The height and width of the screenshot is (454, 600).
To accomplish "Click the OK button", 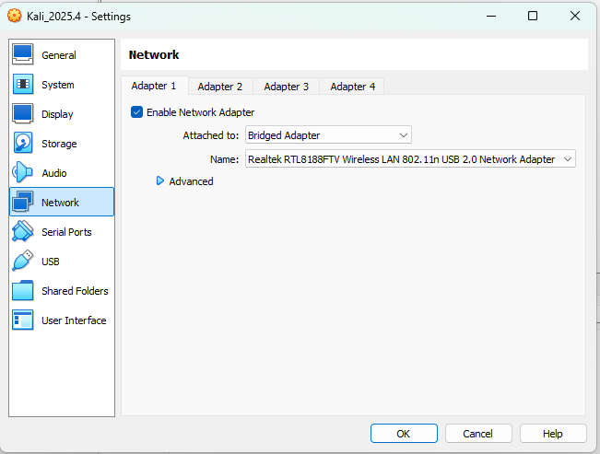I will (404, 434).
